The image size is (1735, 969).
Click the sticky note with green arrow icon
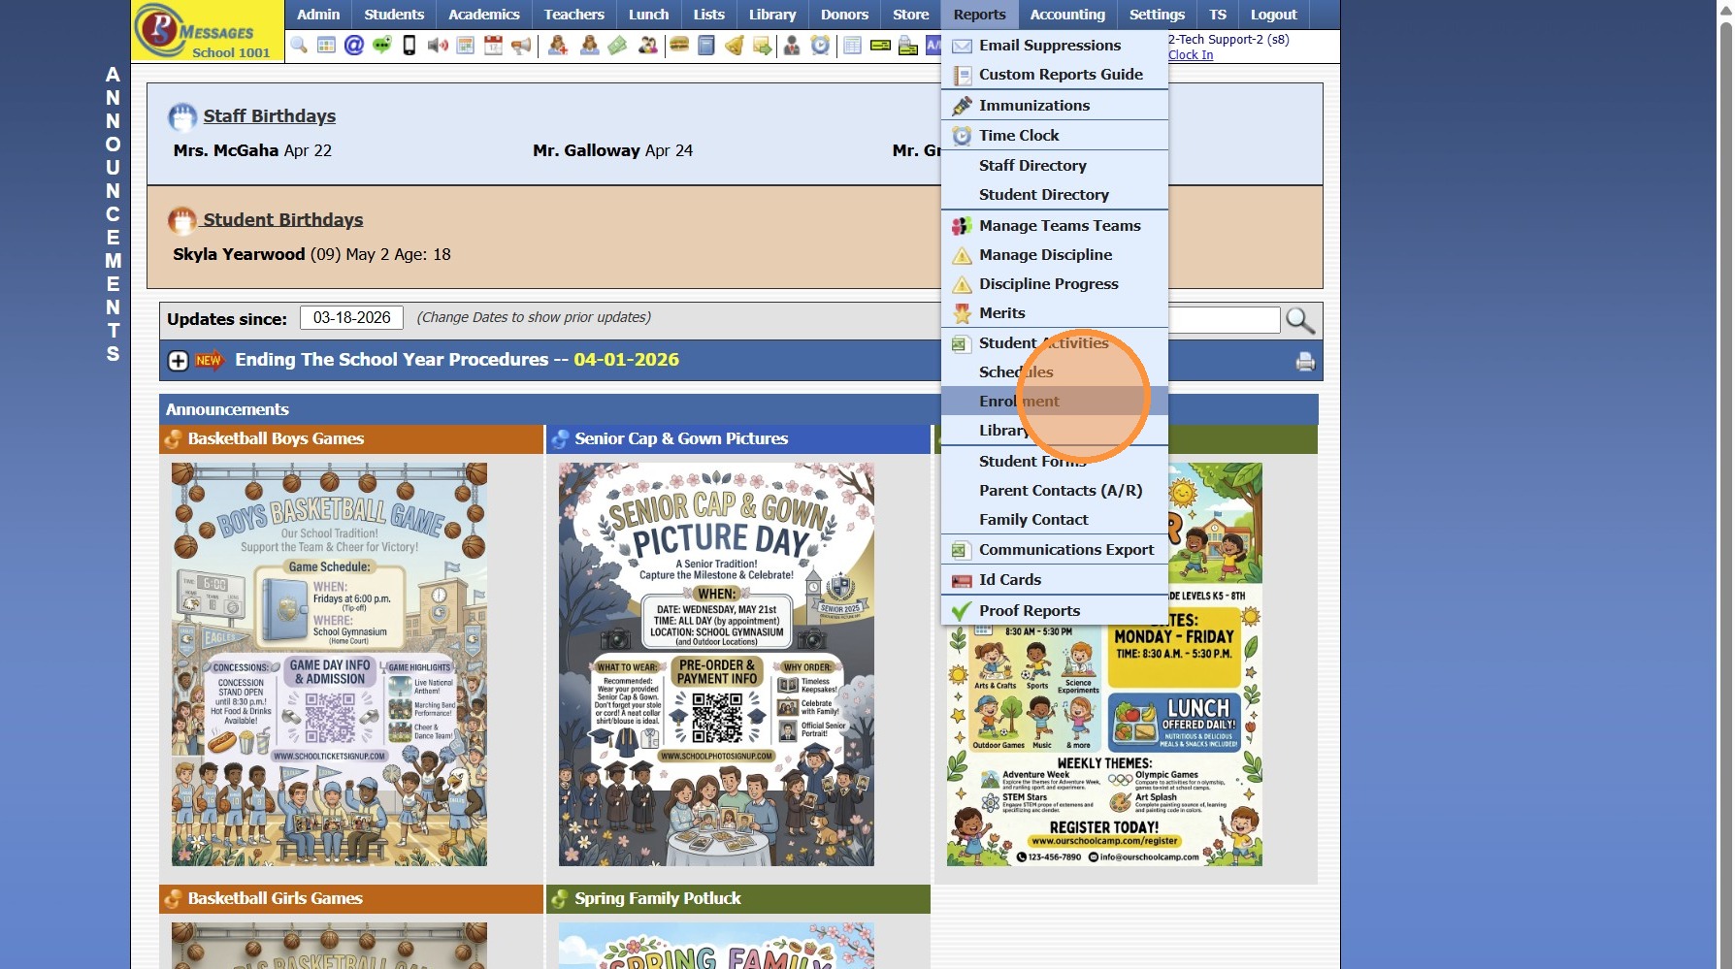click(762, 46)
